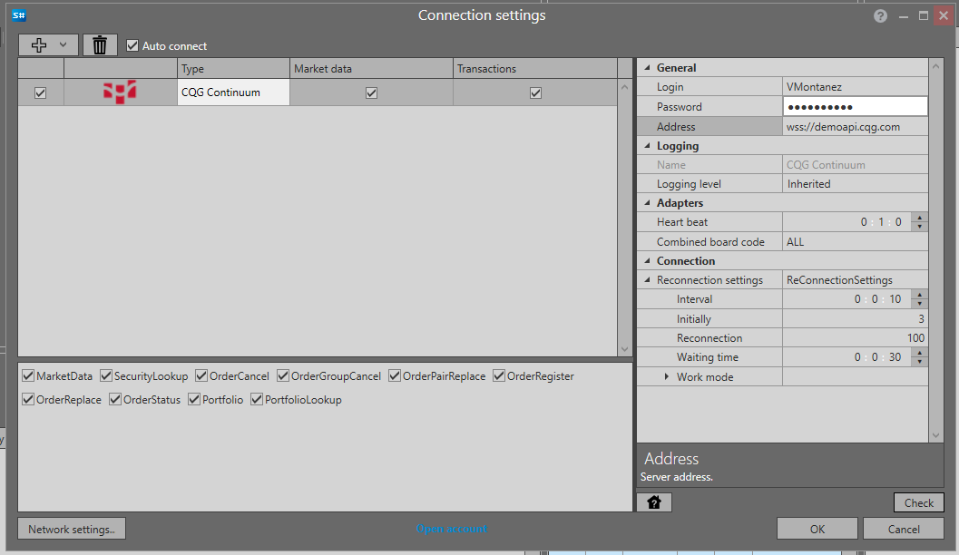Screen dimensions: 959x555
Task: Toggle the PortfolioLookup checkbox
Action: click(257, 400)
